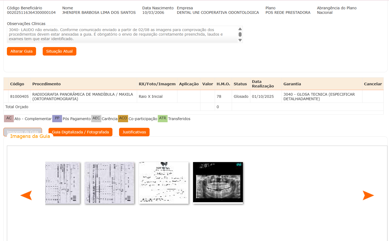Click the Valor column header
Viewport: 389px width, 241px height.
pos(208,84)
